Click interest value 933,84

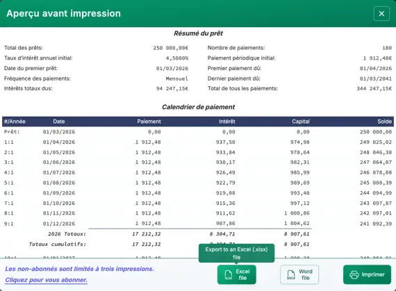(226, 152)
